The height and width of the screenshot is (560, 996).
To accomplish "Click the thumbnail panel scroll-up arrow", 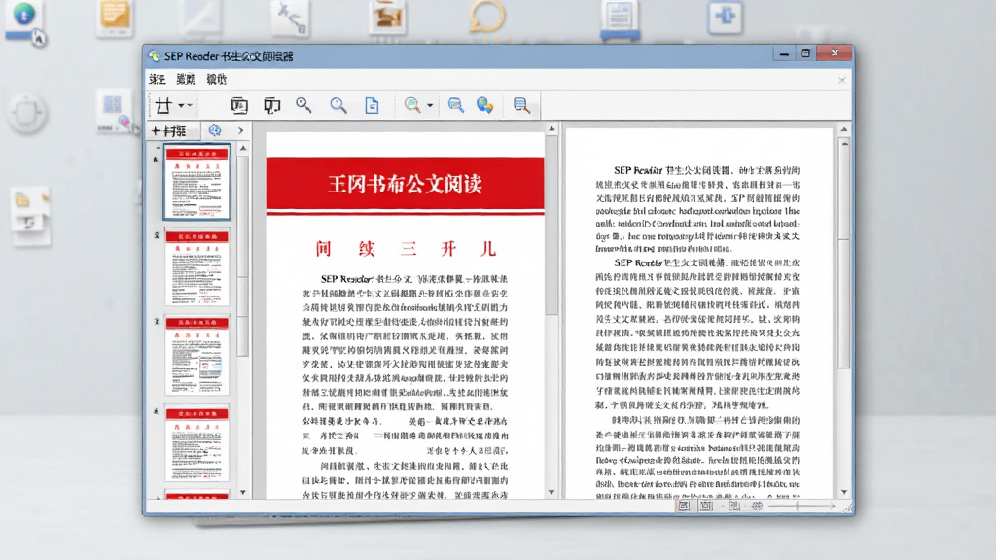I will click(243, 148).
